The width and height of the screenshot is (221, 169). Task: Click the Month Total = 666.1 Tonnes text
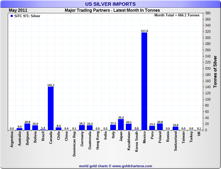[x=177, y=15]
